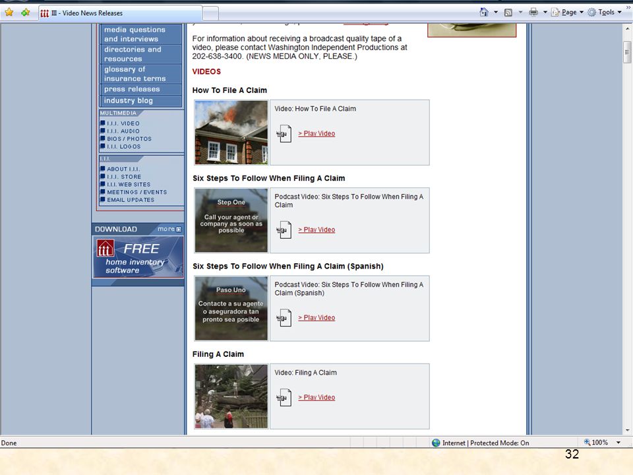Click the blue bullet beside I.I.I. VIDEO
This screenshot has height=475, width=633.
[103, 123]
